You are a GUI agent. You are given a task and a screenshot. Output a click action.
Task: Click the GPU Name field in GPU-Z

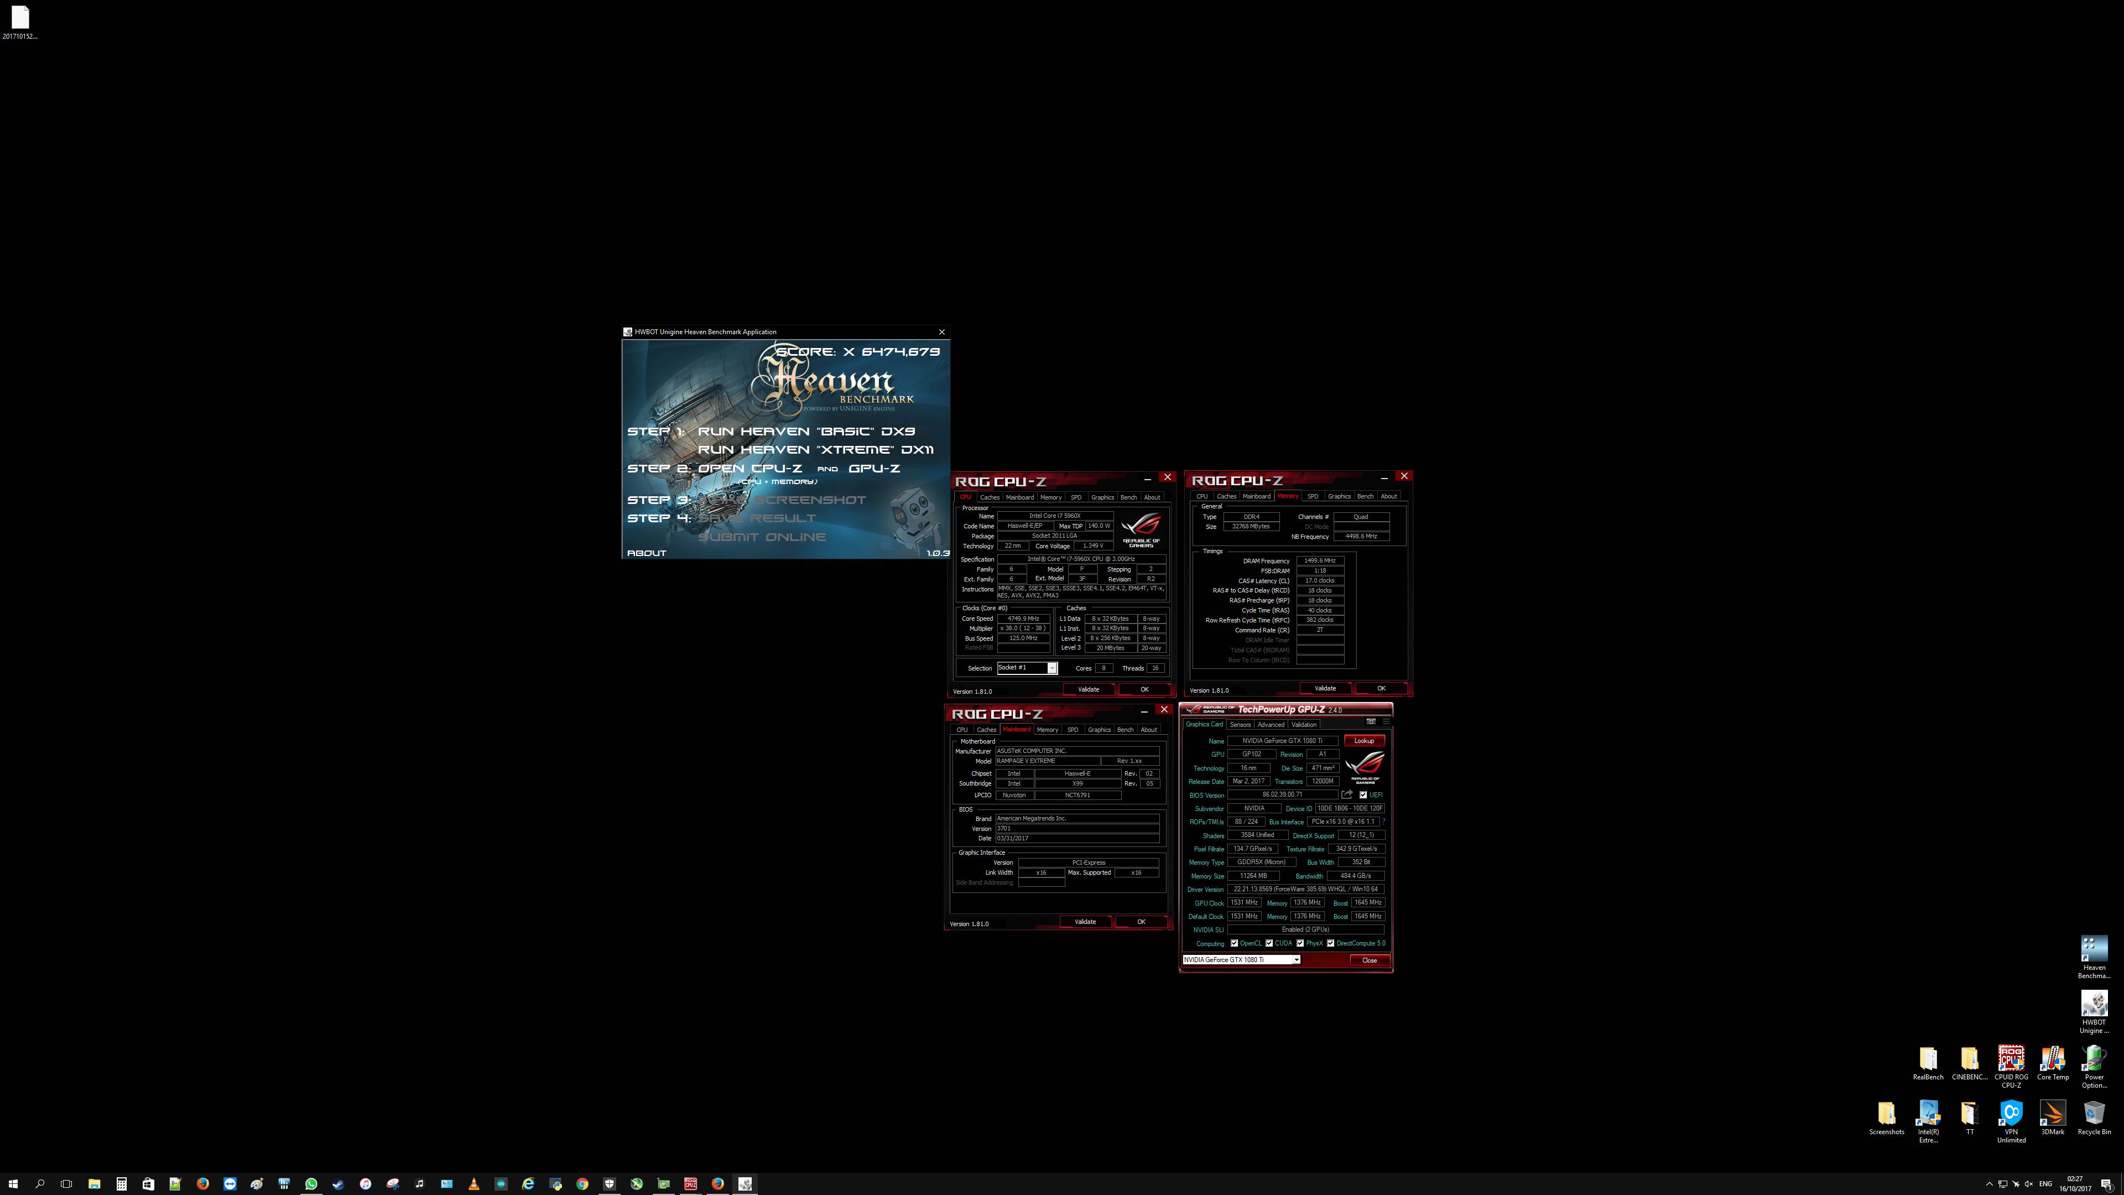coord(1282,741)
